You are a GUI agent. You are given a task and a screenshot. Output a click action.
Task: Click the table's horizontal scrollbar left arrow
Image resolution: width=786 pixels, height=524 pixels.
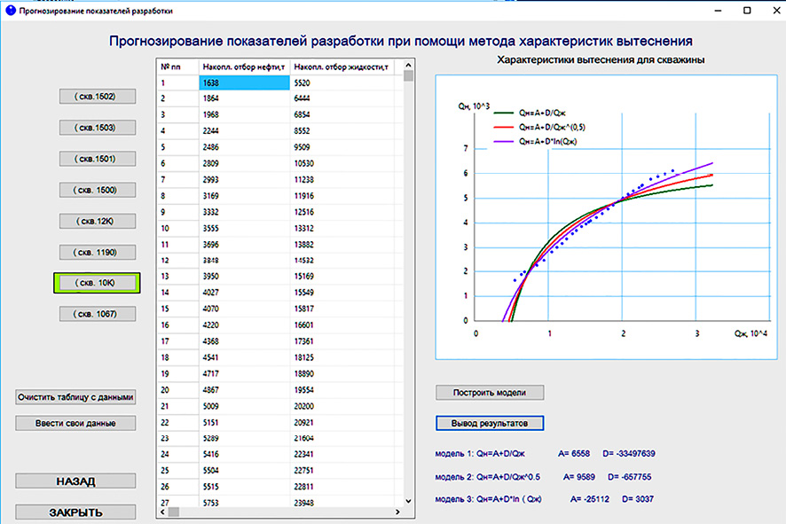(x=162, y=512)
